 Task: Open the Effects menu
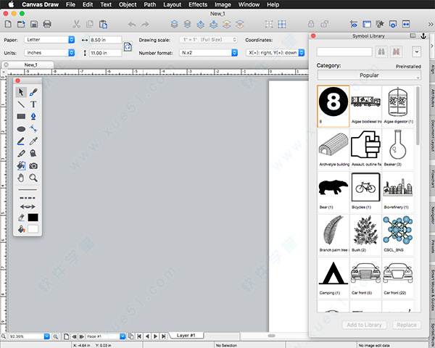tap(197, 4)
